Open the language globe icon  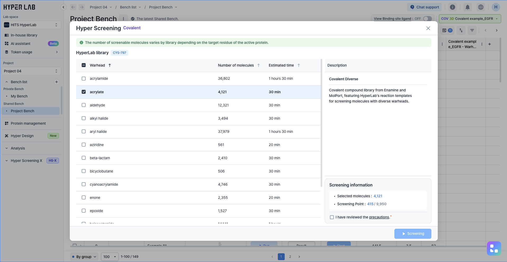[x=481, y=7]
